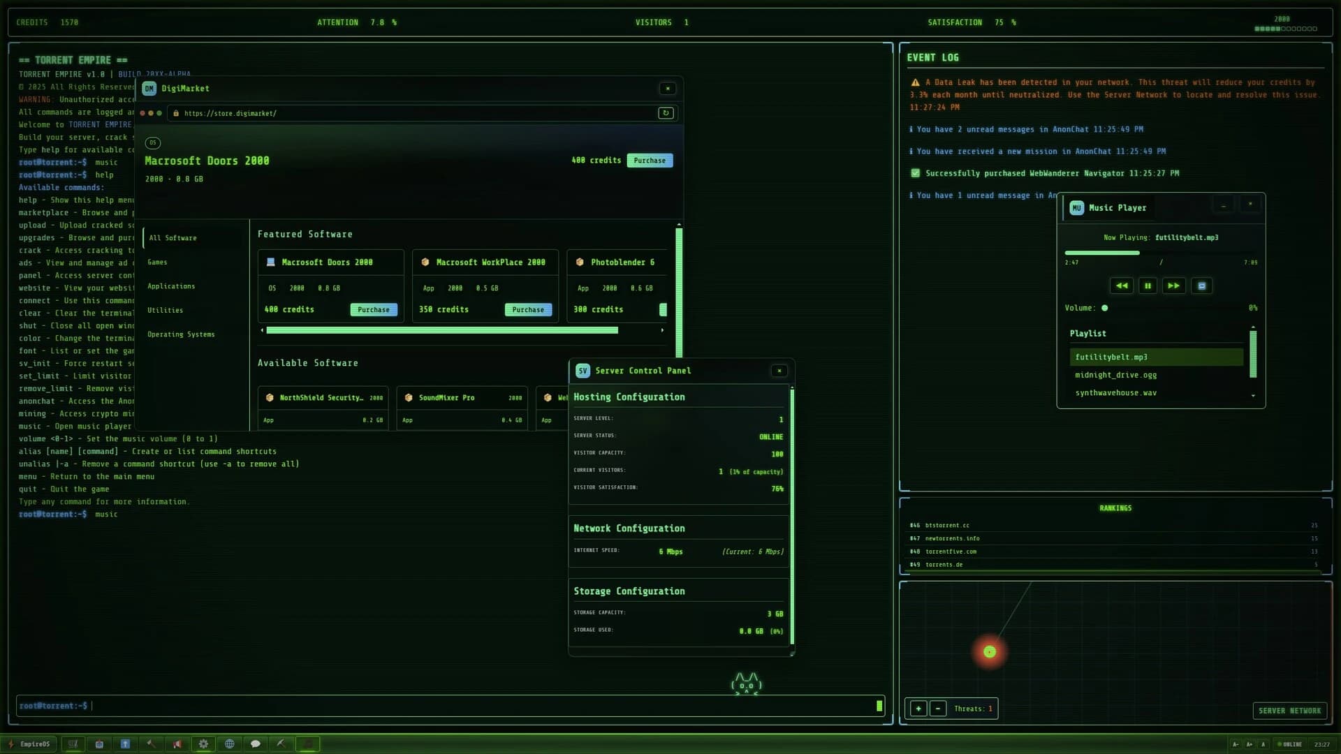Open the playlist view icon in Music Player

click(1201, 286)
